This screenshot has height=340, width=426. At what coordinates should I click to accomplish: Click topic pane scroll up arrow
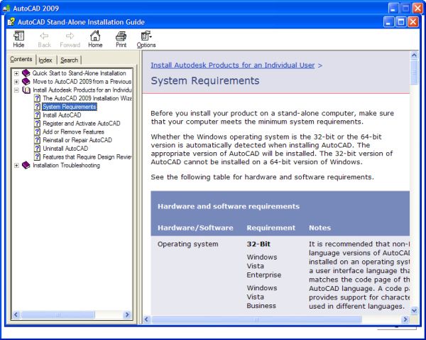coord(414,55)
